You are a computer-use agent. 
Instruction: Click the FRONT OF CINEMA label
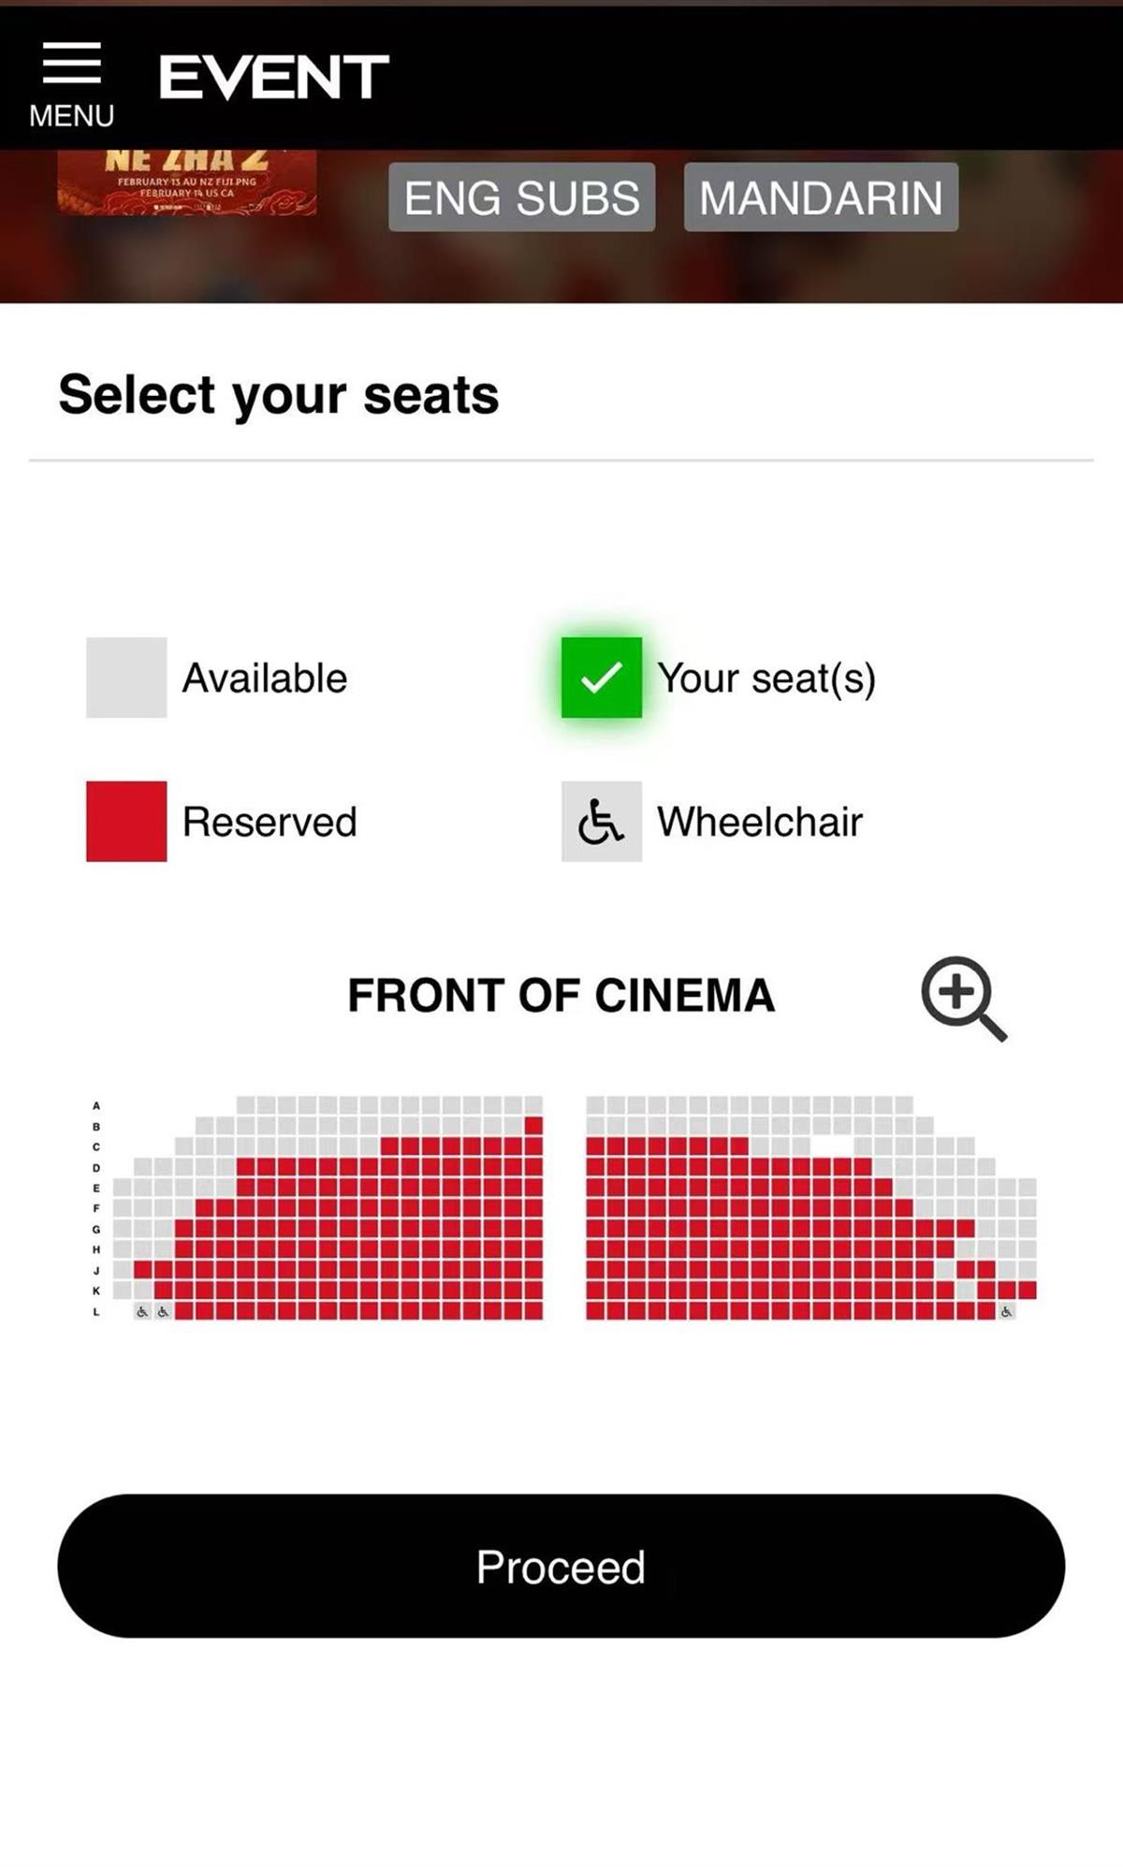561,996
